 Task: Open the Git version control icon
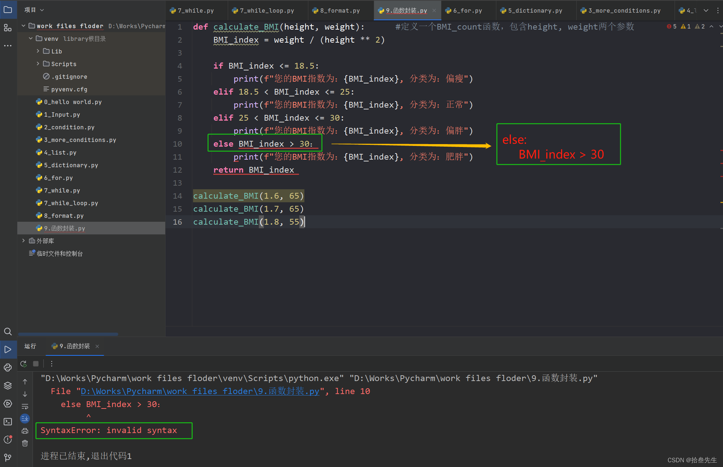8,458
